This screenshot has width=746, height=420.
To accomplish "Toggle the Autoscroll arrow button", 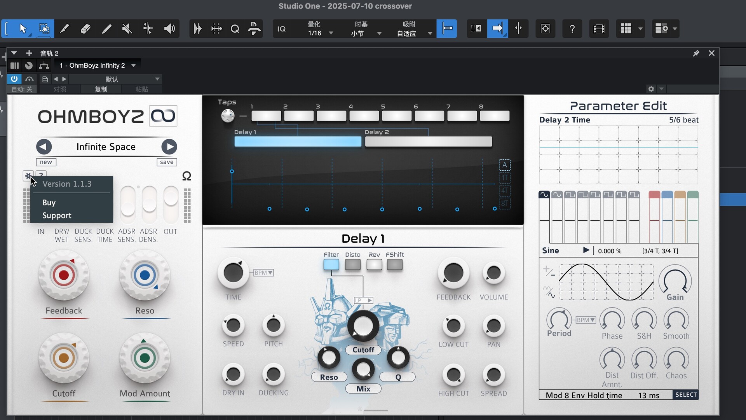I will (497, 28).
